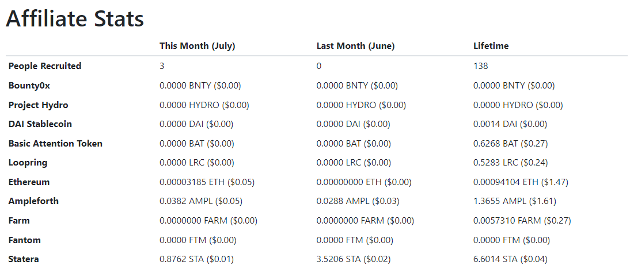Viewport: 630px width, 273px height.
Task: Select lifetime 0.0057310 FARM value
Action: [522, 221]
